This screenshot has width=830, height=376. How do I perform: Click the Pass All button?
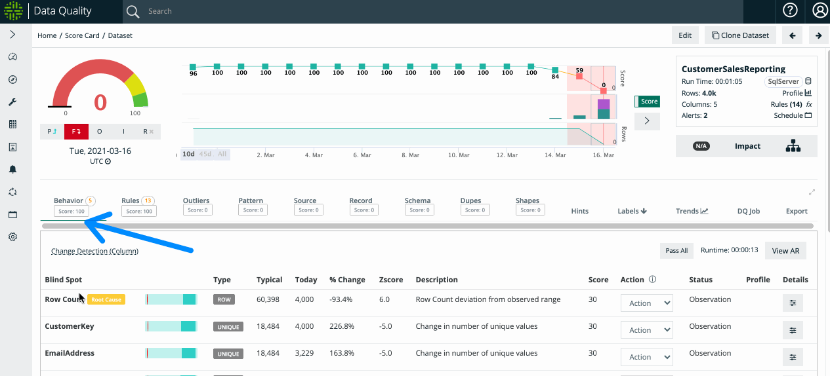click(x=676, y=250)
